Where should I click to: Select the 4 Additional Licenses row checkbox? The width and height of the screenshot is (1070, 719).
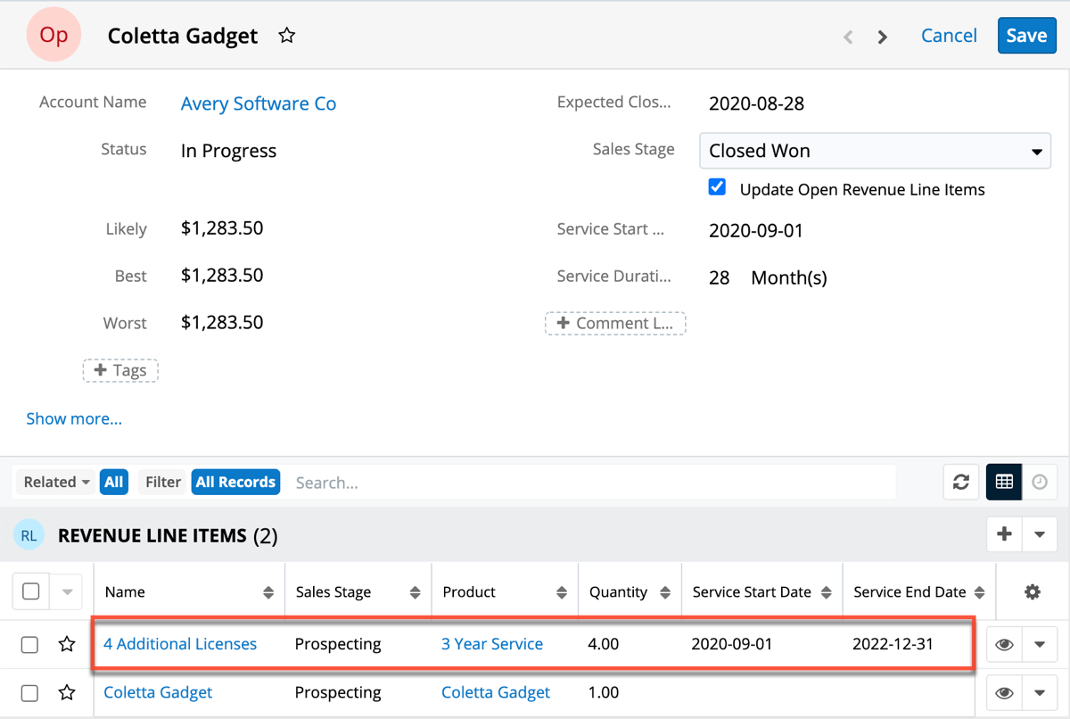click(x=29, y=644)
